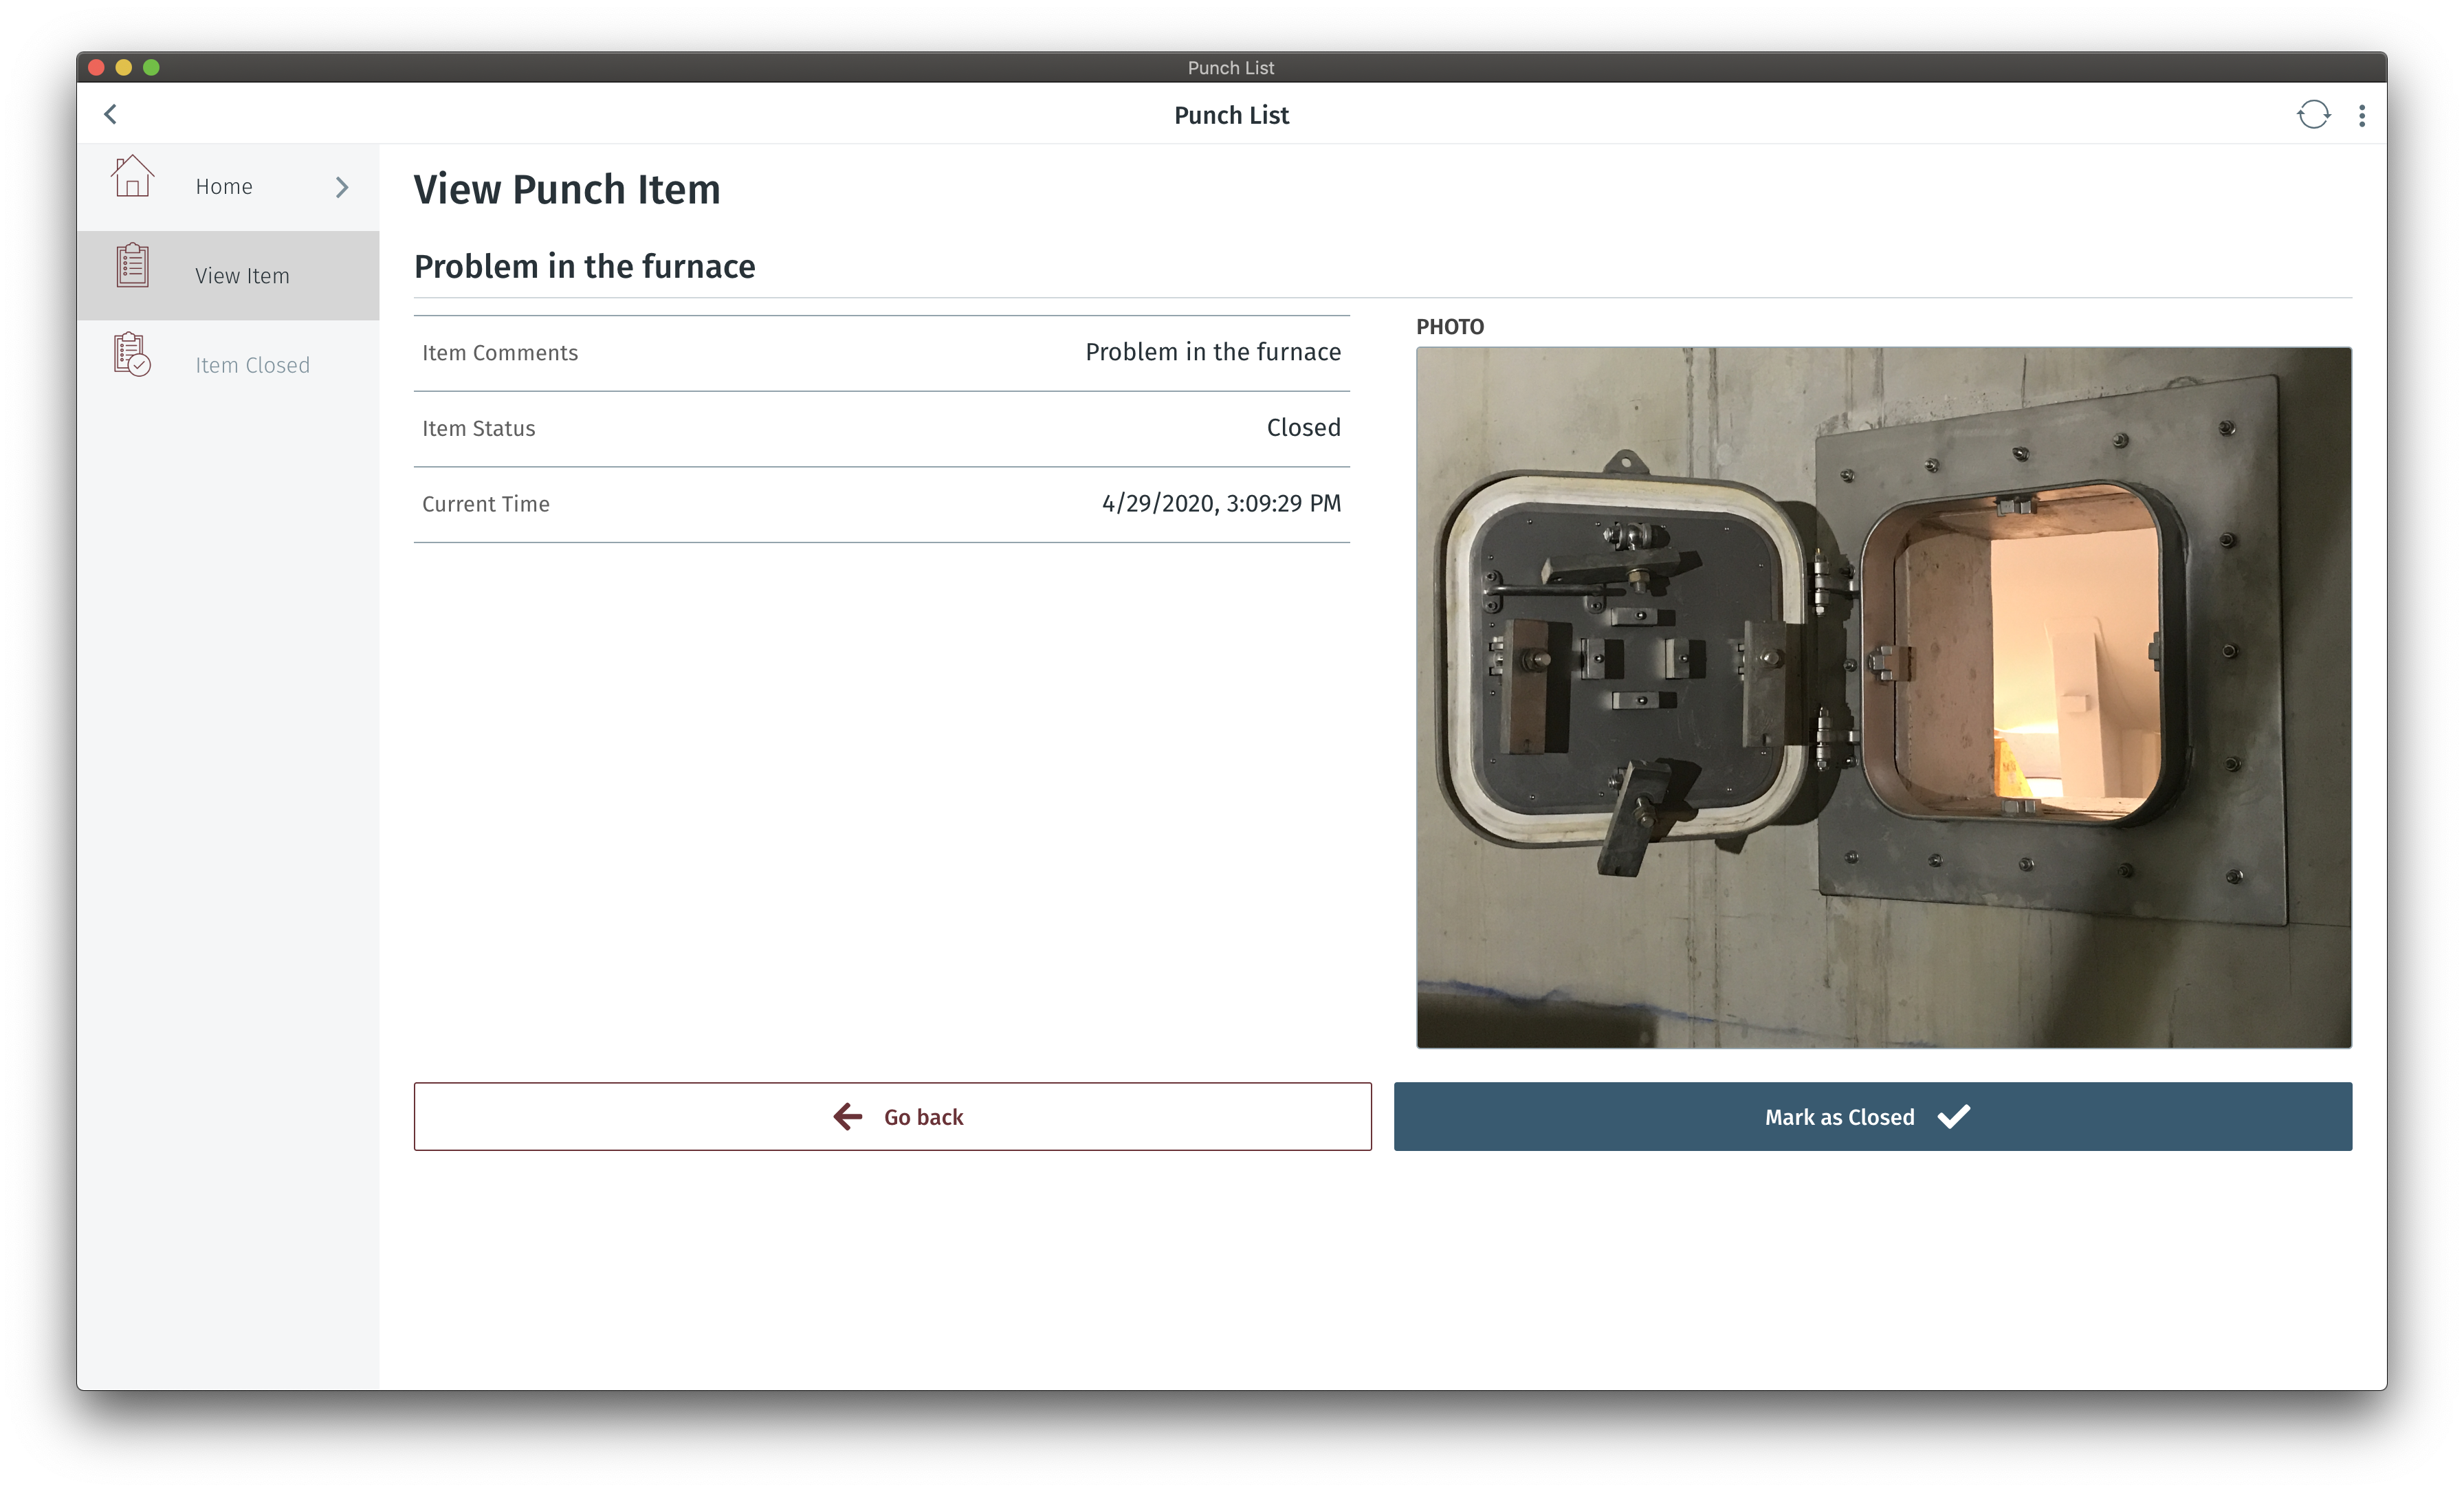Click the back chevron in the header
The height and width of the screenshot is (1492, 2464).
(x=110, y=115)
